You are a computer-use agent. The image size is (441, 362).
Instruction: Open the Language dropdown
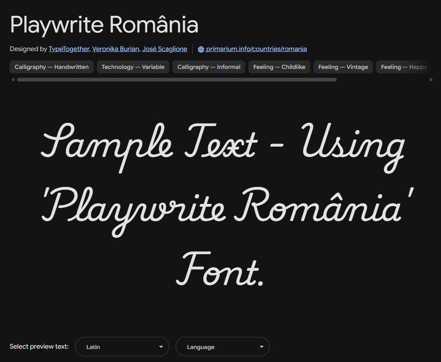pyautogui.click(x=223, y=347)
